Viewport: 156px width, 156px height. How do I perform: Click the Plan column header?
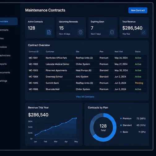[x=102, y=52]
